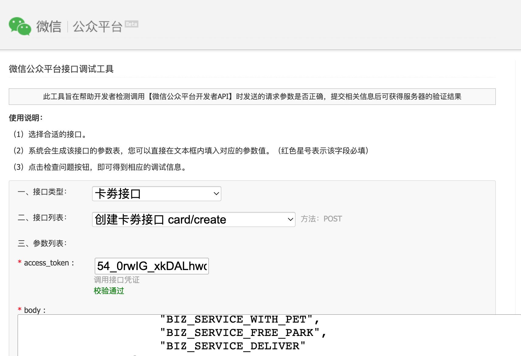Click the body field label
The width and height of the screenshot is (521, 356).
coord(32,310)
